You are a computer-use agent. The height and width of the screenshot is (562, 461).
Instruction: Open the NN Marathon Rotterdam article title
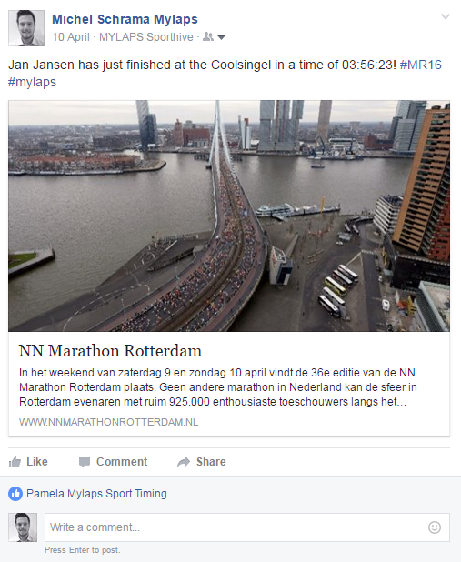click(x=110, y=350)
